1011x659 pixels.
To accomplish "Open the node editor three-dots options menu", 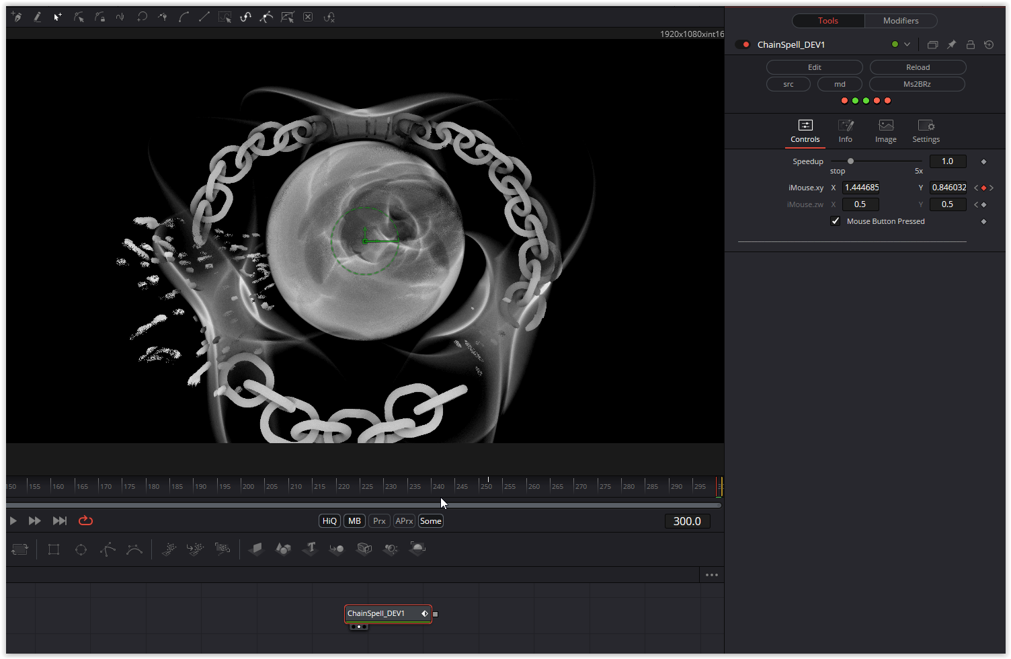I will (712, 575).
